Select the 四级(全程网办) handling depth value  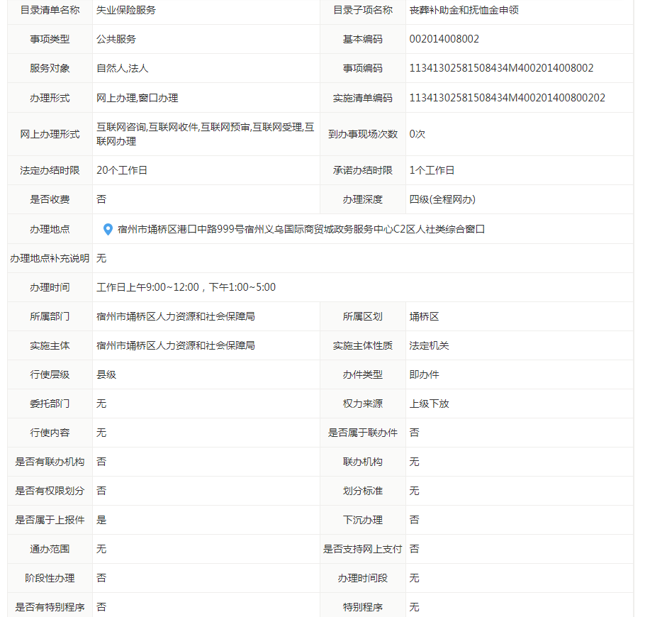(x=442, y=199)
